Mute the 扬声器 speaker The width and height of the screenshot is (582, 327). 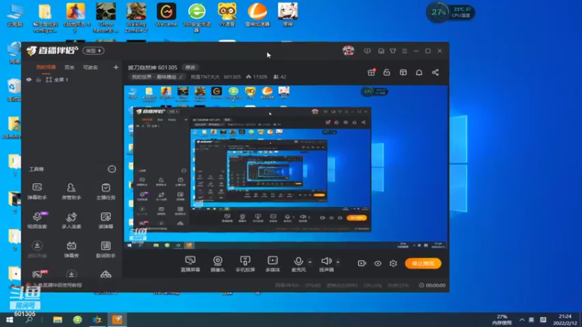(x=327, y=264)
